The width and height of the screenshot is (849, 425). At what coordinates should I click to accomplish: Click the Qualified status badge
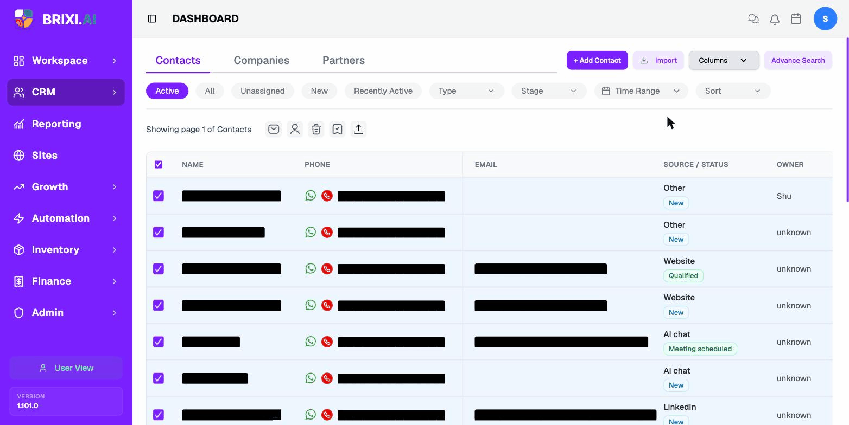683,275
